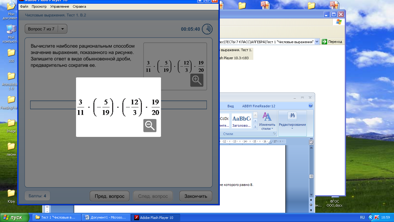Maximize the Explorer window
The image size is (394, 222).
(334, 14)
